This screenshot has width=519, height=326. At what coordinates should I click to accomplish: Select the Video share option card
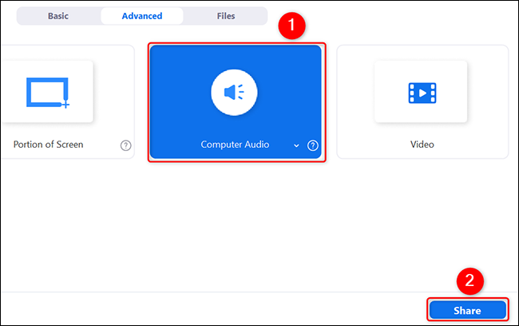422,100
